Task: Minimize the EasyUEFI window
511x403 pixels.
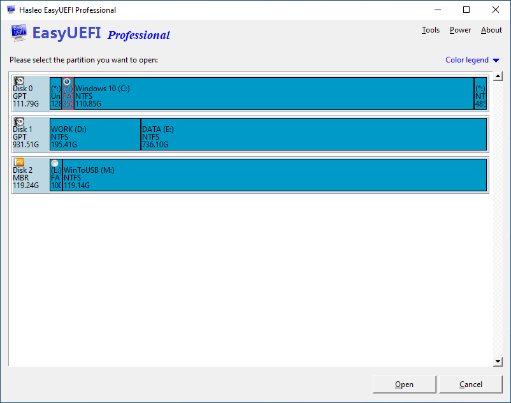Action: (x=438, y=10)
